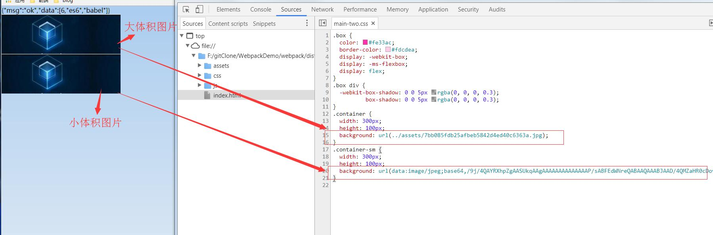Click the .container-sm selector text
Screen dimensions: 713x235
coord(354,149)
